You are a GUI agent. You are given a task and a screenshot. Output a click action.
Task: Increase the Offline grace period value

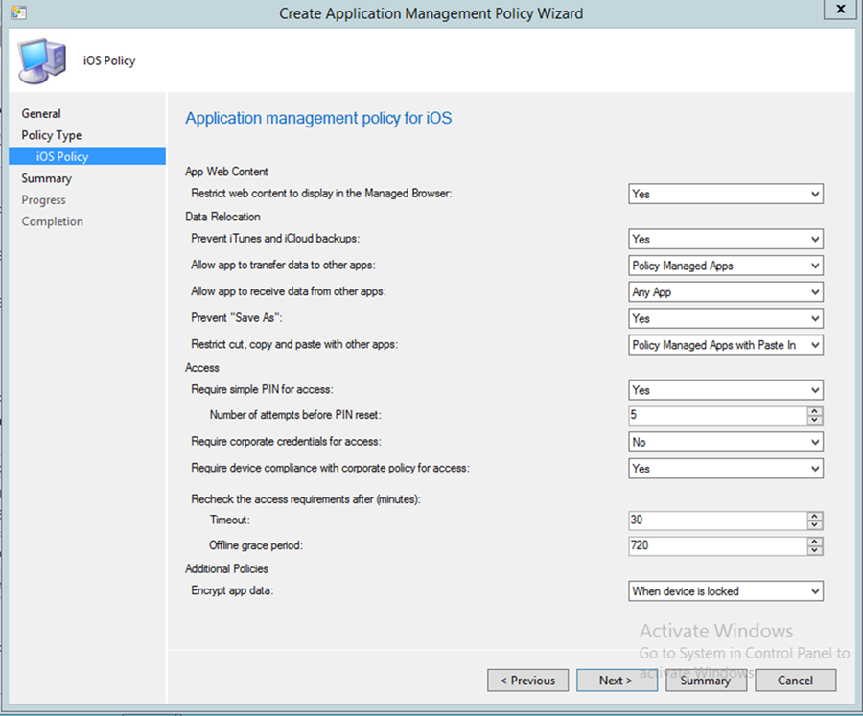(815, 542)
